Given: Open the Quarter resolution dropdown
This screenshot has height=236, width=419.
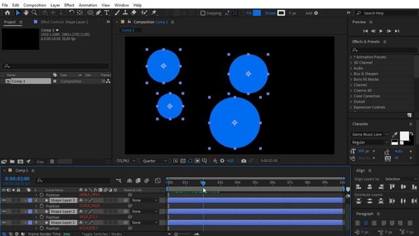Looking at the screenshot, I should [x=155, y=161].
